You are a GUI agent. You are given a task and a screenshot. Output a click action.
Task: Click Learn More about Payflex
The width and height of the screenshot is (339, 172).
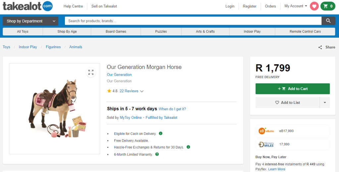pyautogui.click(x=276, y=169)
